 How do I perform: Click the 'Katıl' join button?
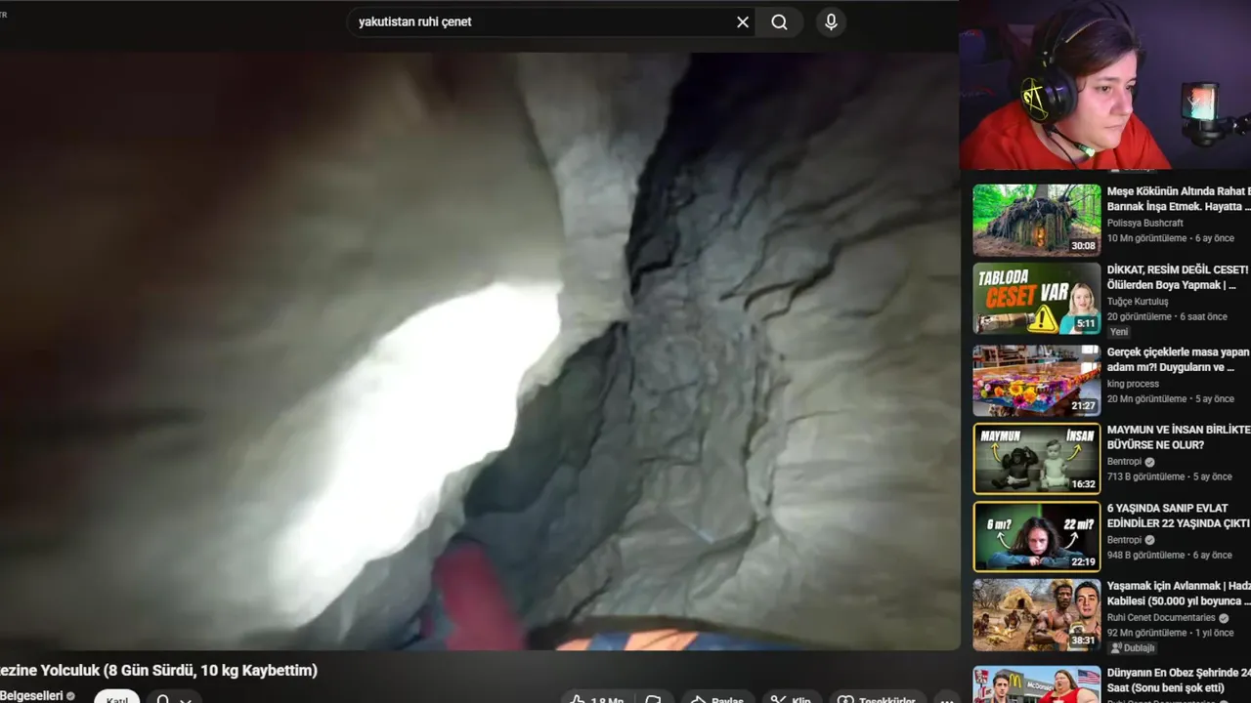click(x=116, y=697)
